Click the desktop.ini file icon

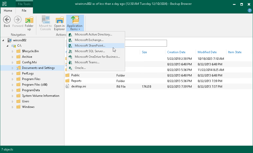[68, 86]
